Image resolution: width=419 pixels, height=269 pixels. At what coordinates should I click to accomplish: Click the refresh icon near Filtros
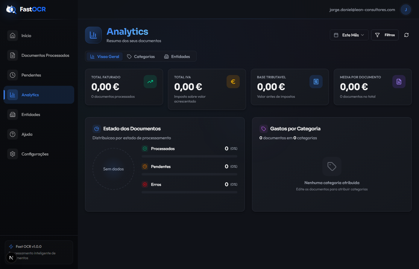406,35
